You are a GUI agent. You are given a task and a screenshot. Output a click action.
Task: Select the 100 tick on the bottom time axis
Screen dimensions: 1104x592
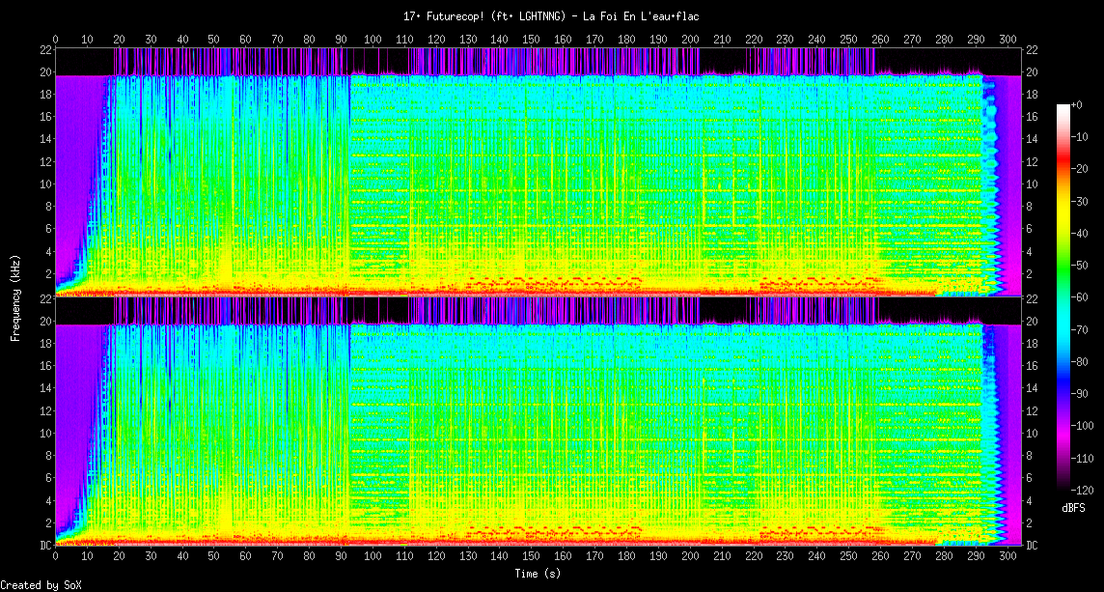(373, 557)
